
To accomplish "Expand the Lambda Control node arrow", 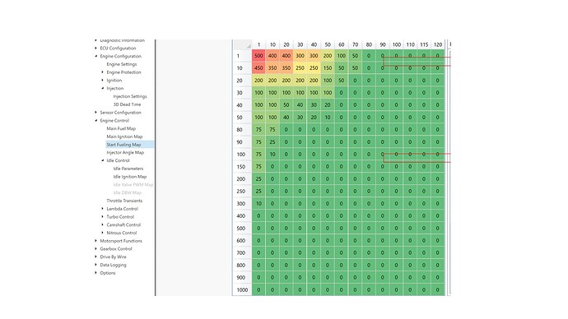I will (x=103, y=209).
